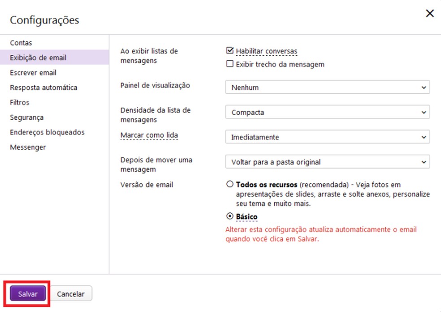
Task: Open the Contas settings section
Action: tap(21, 43)
